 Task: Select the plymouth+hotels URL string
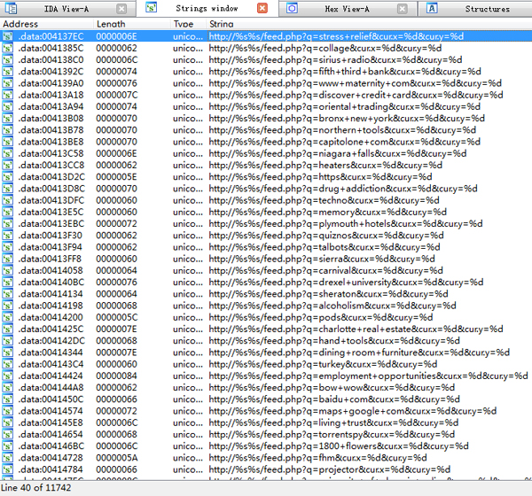[x=346, y=224]
